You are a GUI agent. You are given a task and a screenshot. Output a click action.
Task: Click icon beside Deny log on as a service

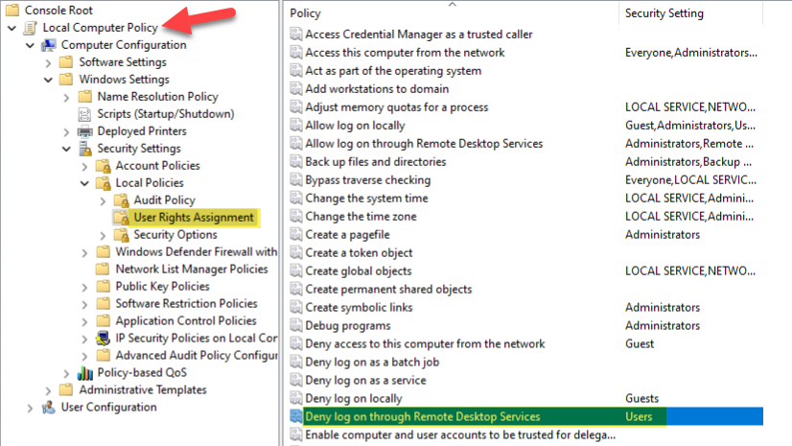(x=296, y=381)
